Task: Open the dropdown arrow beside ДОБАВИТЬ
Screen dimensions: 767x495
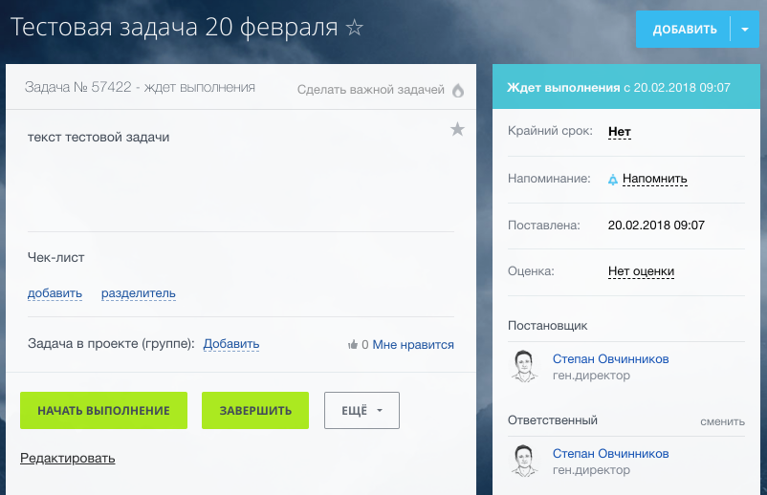Action: (x=745, y=30)
